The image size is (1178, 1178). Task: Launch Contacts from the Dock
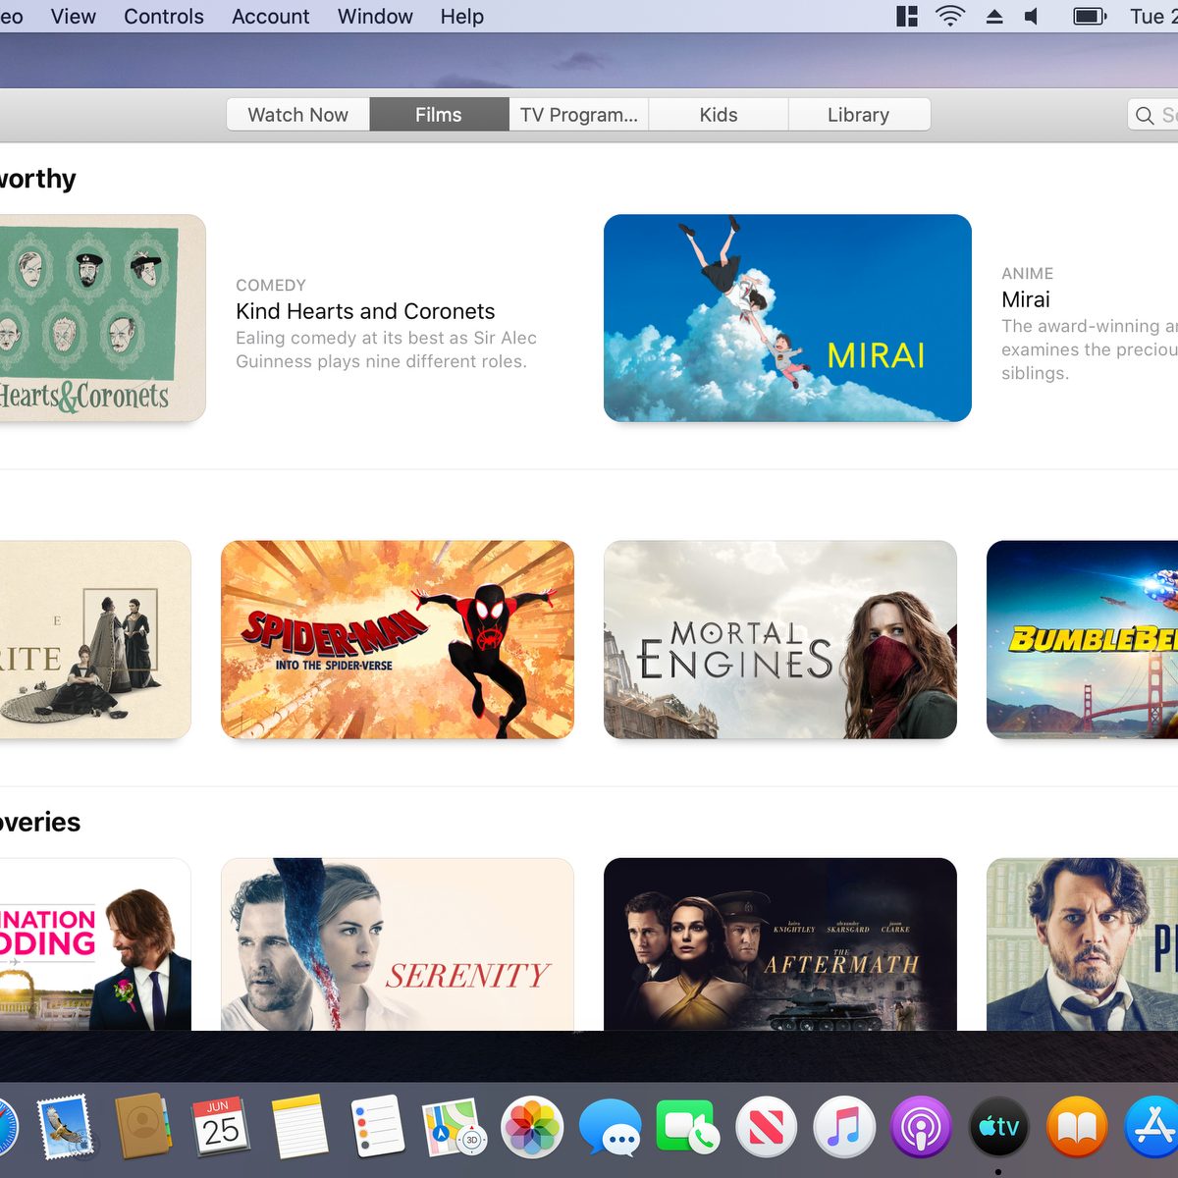point(143,1128)
